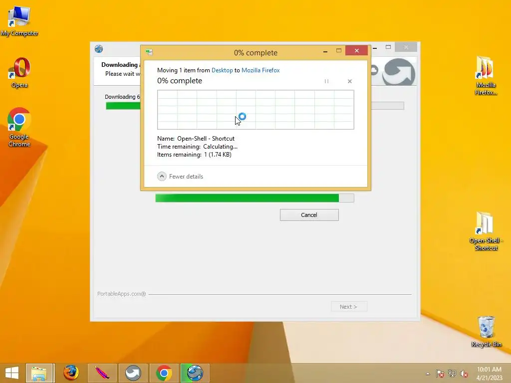Screen dimensions: 511x383
Task: Click the transfer speed graph
Action: (x=255, y=110)
